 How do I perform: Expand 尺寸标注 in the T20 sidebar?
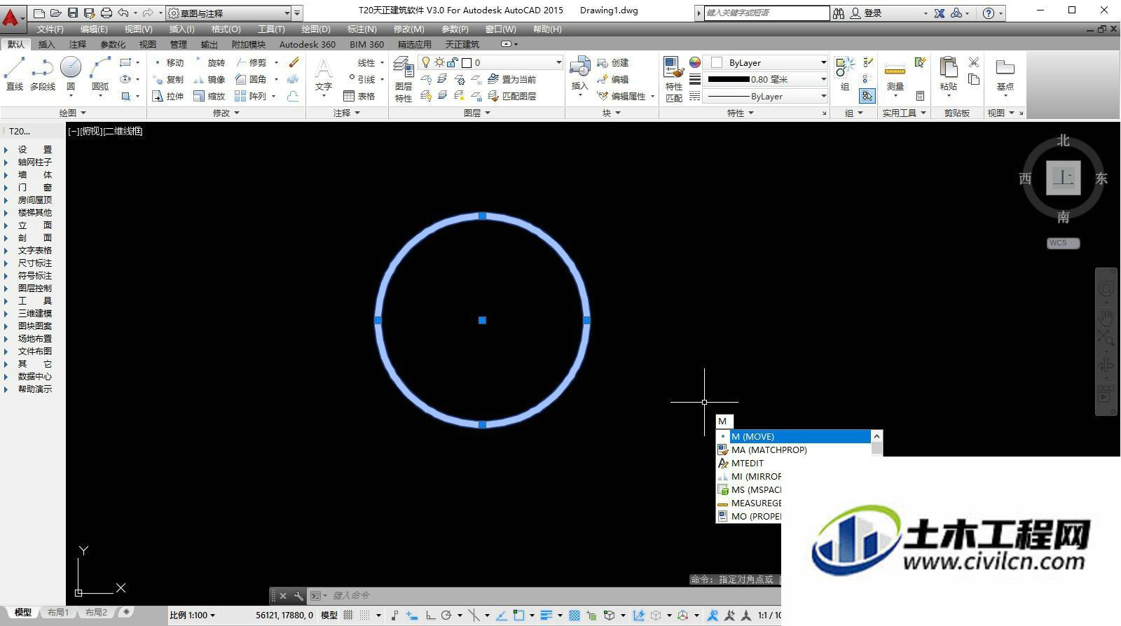(34, 263)
